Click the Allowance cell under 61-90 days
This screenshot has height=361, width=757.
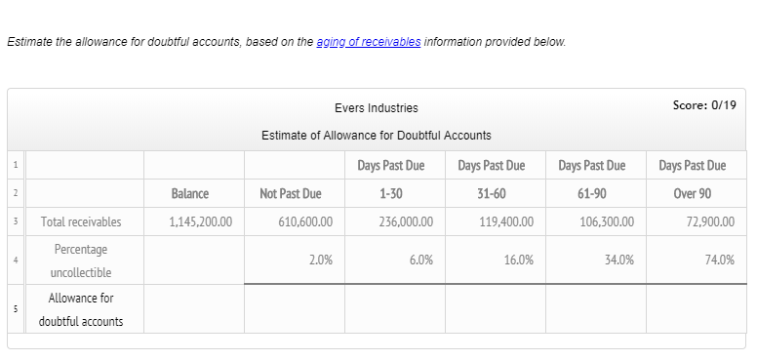(596, 309)
